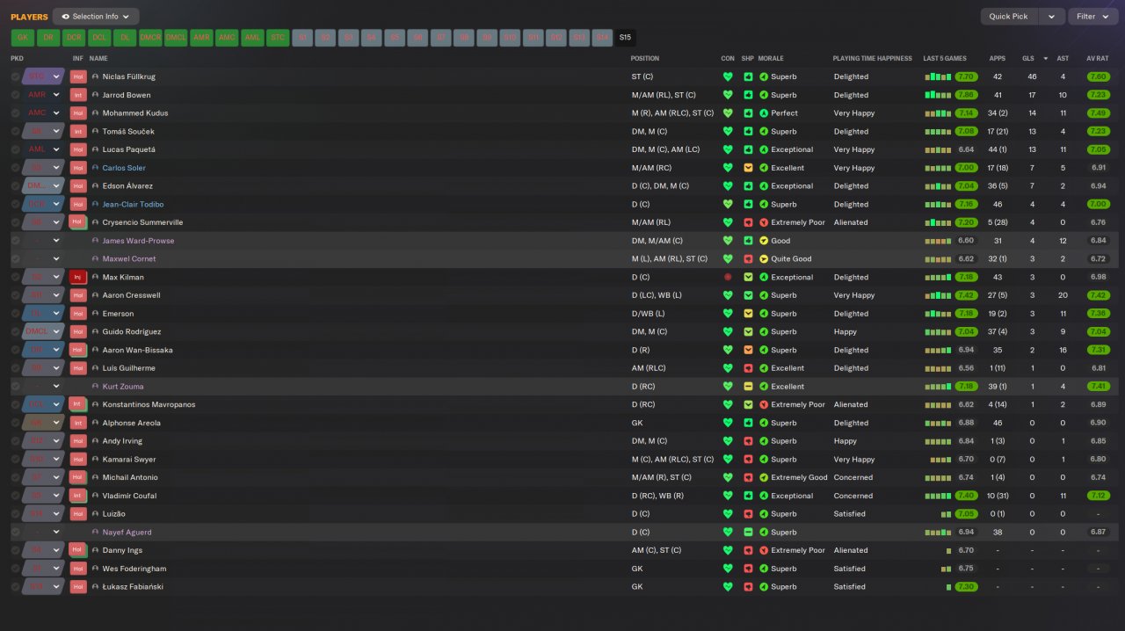Open position dropdown arrow for Edson Álvarez
The width and height of the screenshot is (1125, 631).
click(56, 186)
